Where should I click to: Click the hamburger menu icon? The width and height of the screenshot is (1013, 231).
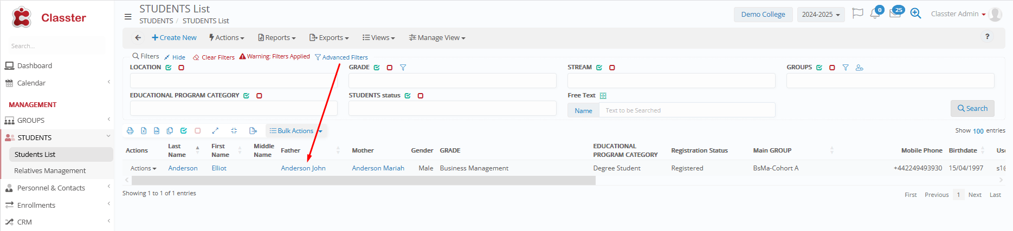pos(128,17)
